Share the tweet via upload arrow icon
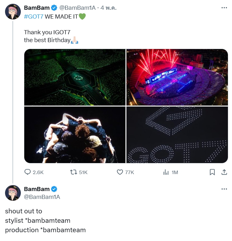Viewport: 232px width, 241px height. [x=224, y=172]
